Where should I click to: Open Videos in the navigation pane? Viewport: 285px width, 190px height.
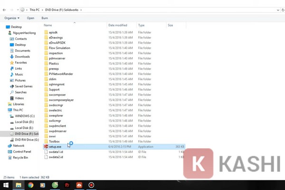(x=19, y=98)
